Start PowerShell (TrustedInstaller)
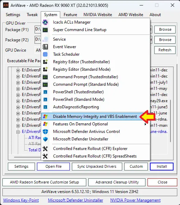 [x=95, y=92]
